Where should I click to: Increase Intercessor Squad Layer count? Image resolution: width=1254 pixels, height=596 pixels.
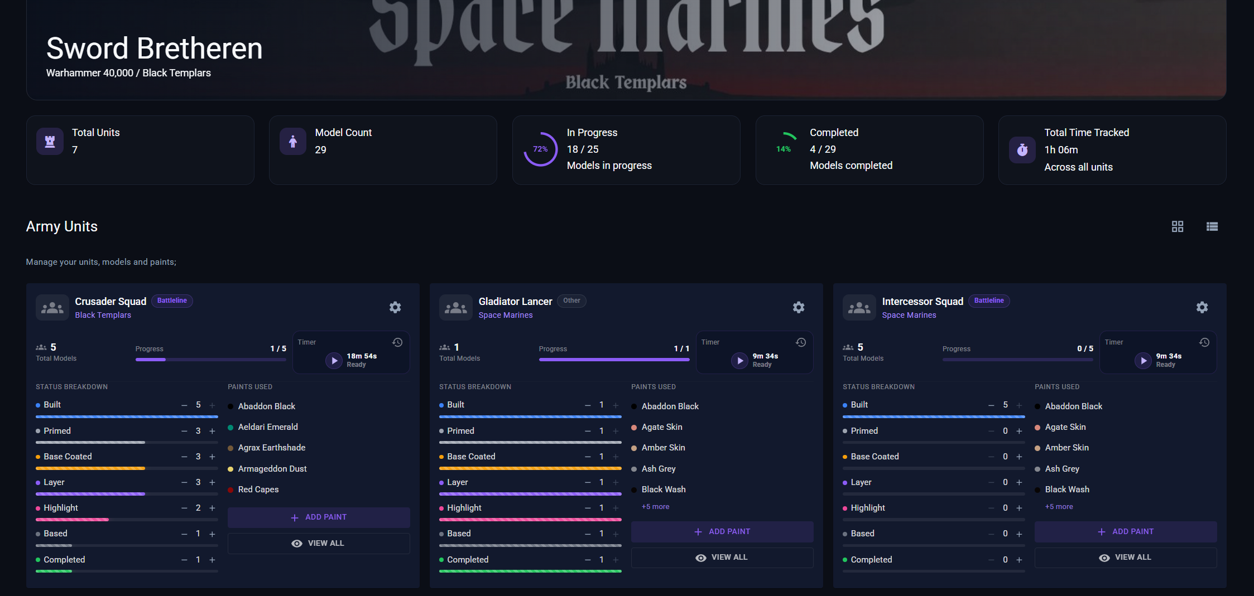click(1019, 482)
